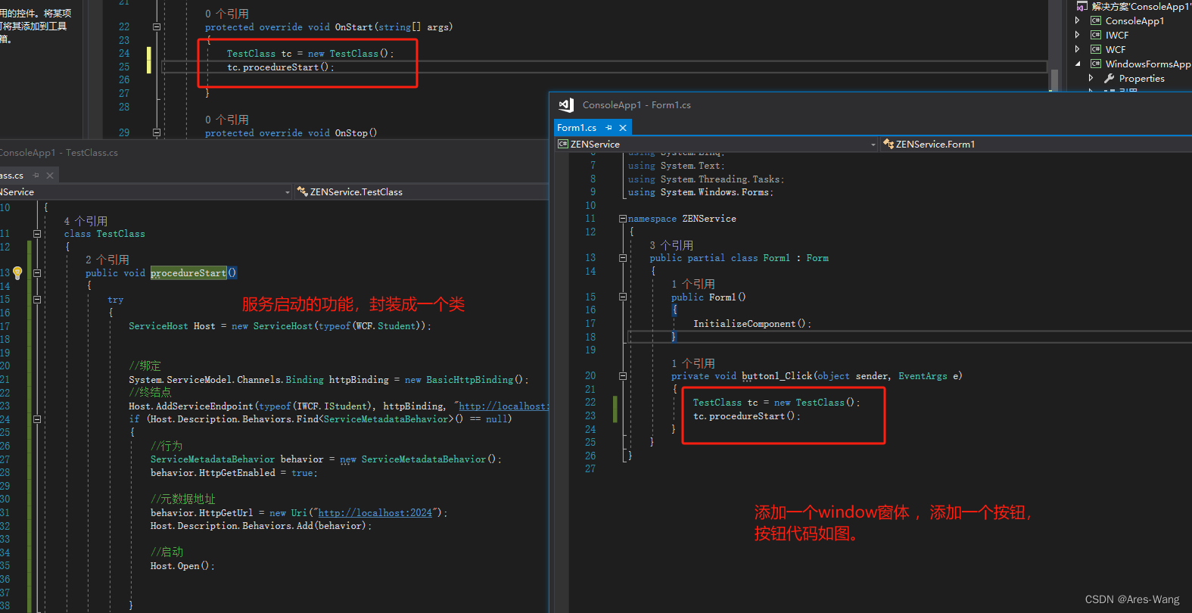Pin the TestClass.cs tab
The height and width of the screenshot is (613, 1192).
[36, 176]
